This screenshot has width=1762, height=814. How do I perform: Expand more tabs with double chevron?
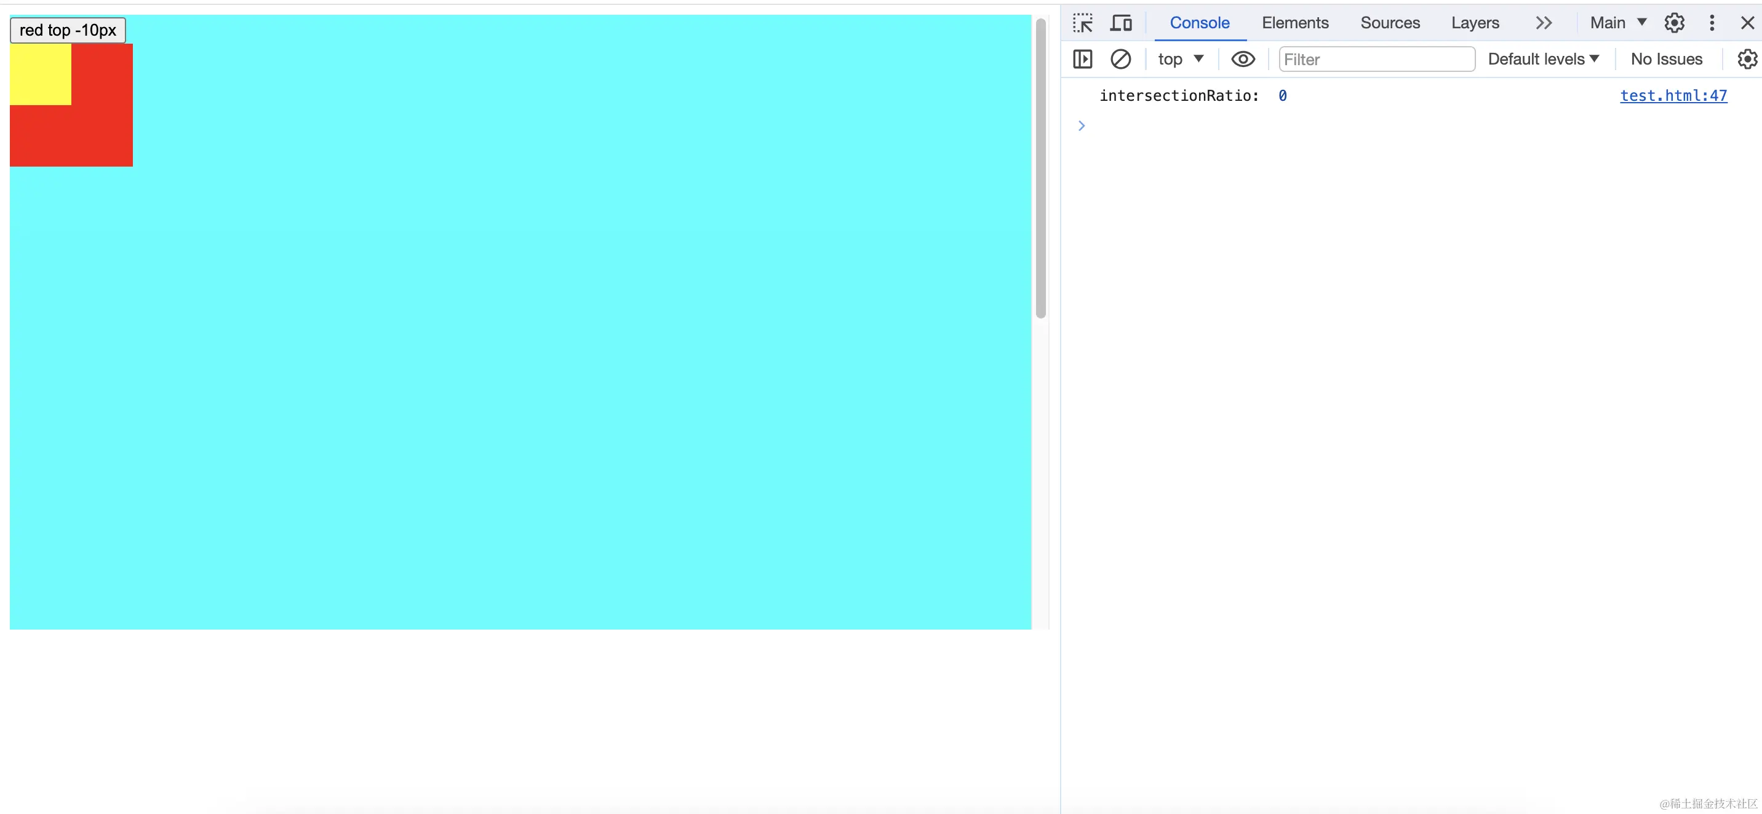1543,23
